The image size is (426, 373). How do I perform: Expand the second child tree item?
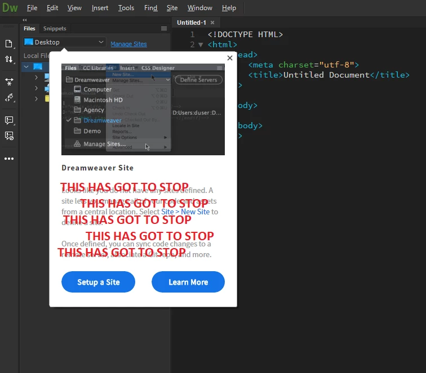pos(36,88)
